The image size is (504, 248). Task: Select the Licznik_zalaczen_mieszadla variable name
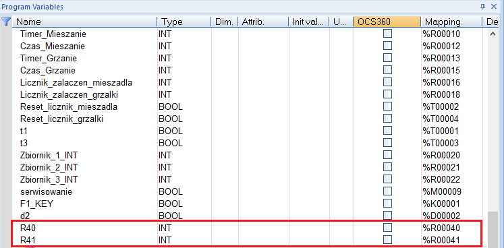point(76,83)
